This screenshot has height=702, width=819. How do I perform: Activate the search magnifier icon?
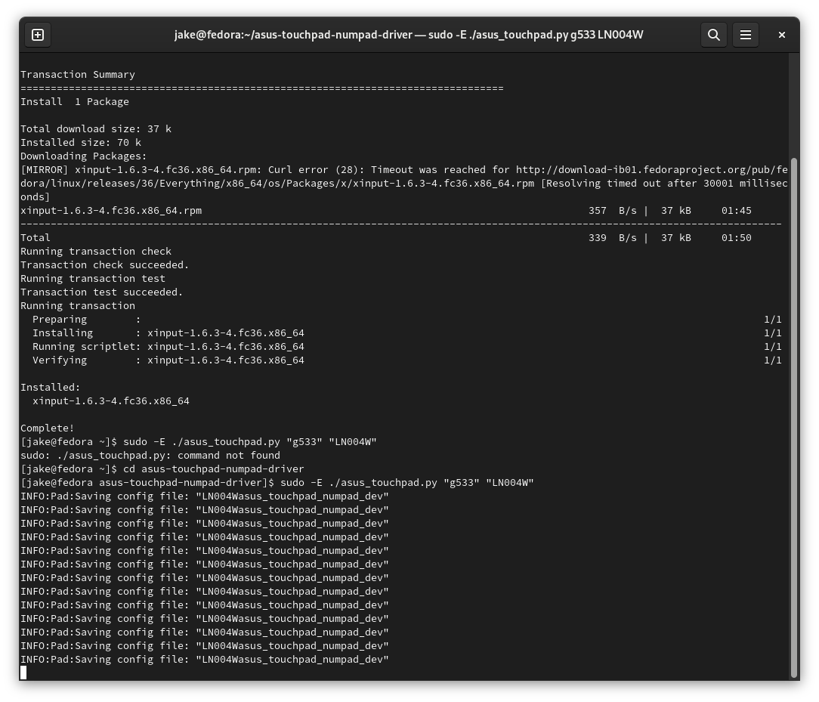(x=713, y=35)
